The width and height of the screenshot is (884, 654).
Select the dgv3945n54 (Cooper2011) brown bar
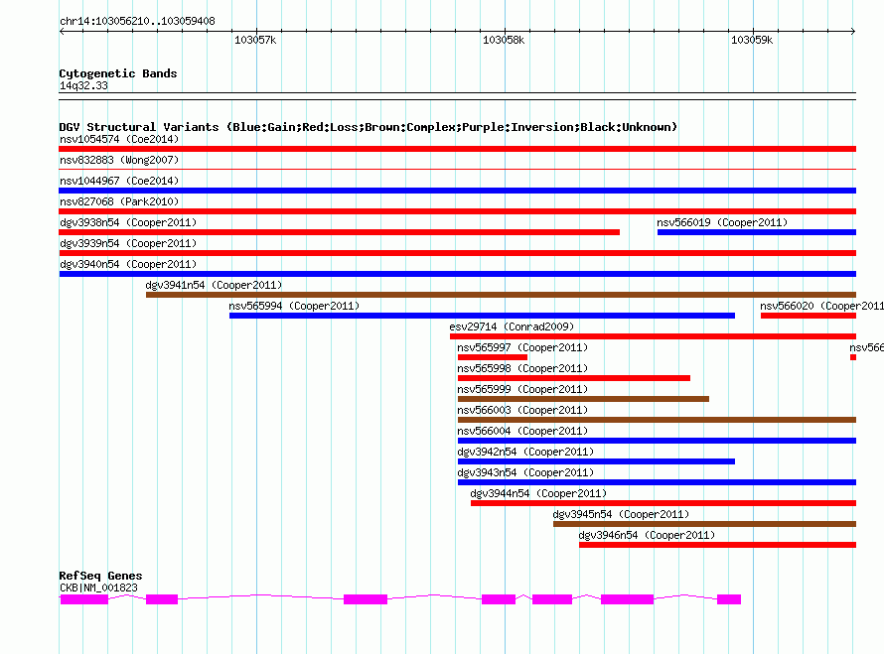704,524
